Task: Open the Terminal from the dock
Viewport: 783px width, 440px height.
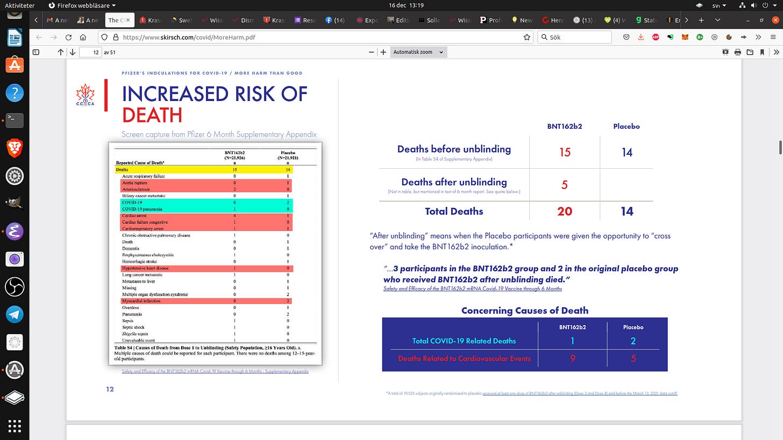Action: tap(15, 120)
